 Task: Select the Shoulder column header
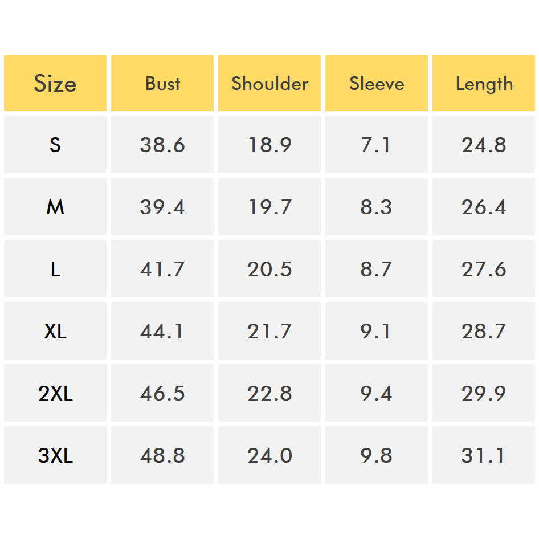(x=269, y=83)
